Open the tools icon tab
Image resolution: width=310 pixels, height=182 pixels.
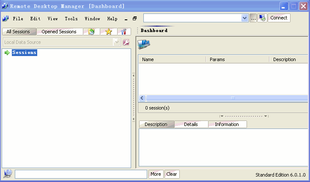[124, 32]
